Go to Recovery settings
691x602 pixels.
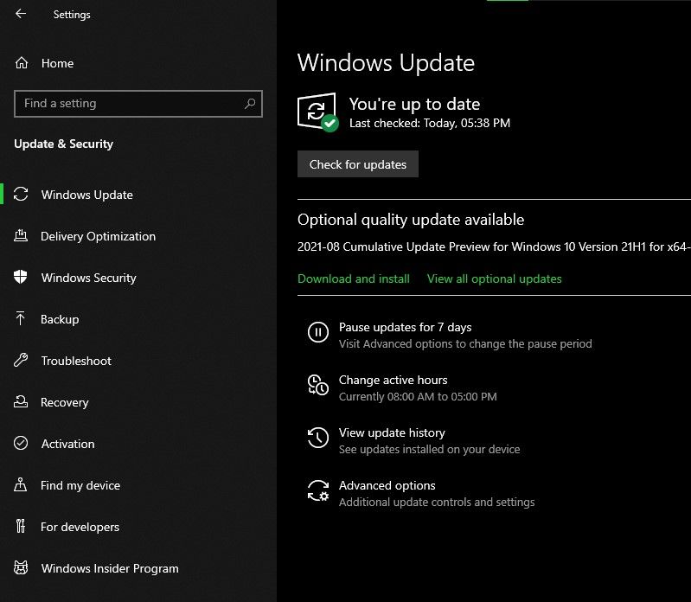click(65, 402)
